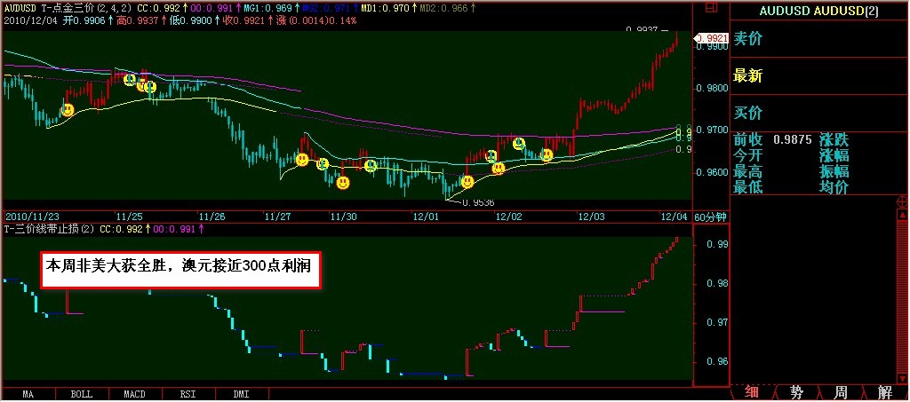Click the 12/03 date axis label

pos(591,217)
